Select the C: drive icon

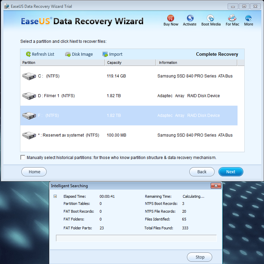tap(29, 76)
